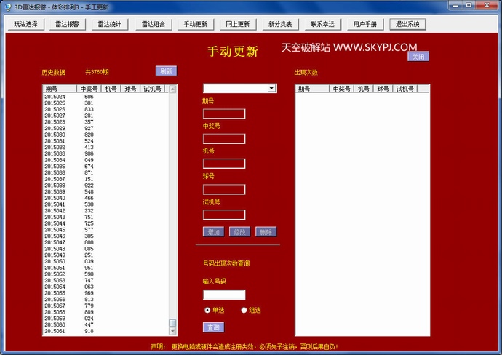The width and height of the screenshot is (502, 355).
Task: Click the 雷达统计 toolbar button
Action: (110, 24)
